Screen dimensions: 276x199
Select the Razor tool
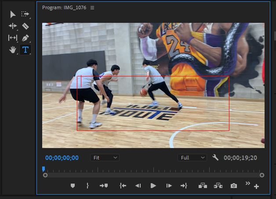[x=25, y=26]
